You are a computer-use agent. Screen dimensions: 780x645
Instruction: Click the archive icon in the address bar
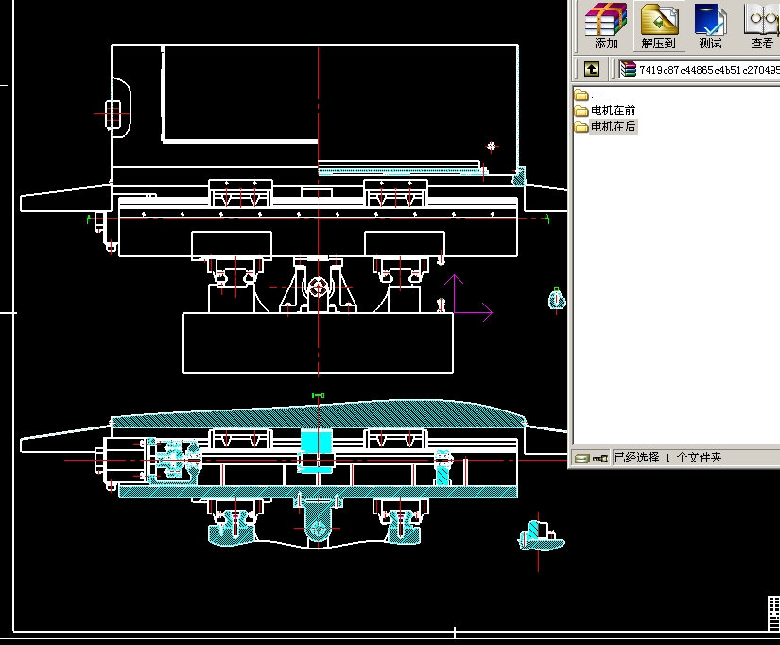pyautogui.click(x=628, y=69)
